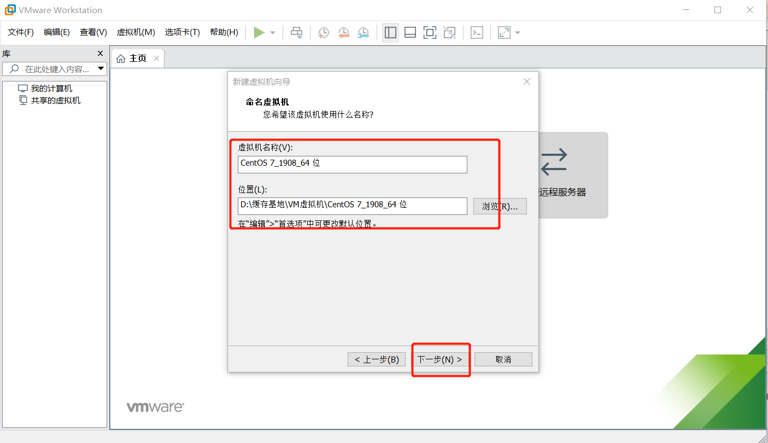Click the stretch guest display icon

coord(504,33)
